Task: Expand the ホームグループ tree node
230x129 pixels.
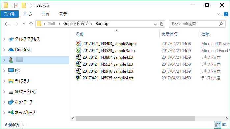Action: (x=4, y=113)
